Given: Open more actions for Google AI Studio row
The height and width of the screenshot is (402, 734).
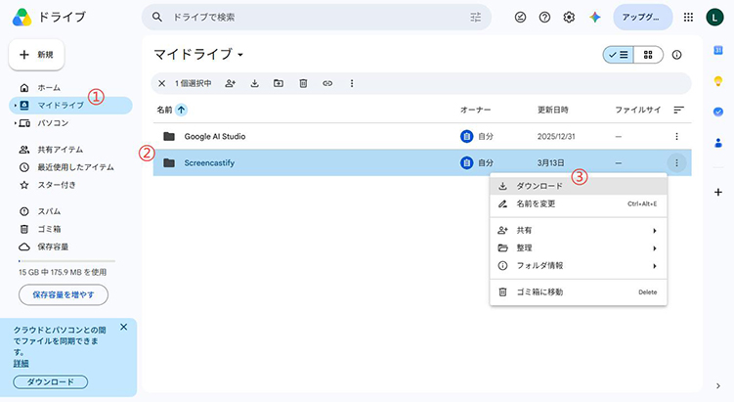Looking at the screenshot, I should (676, 136).
